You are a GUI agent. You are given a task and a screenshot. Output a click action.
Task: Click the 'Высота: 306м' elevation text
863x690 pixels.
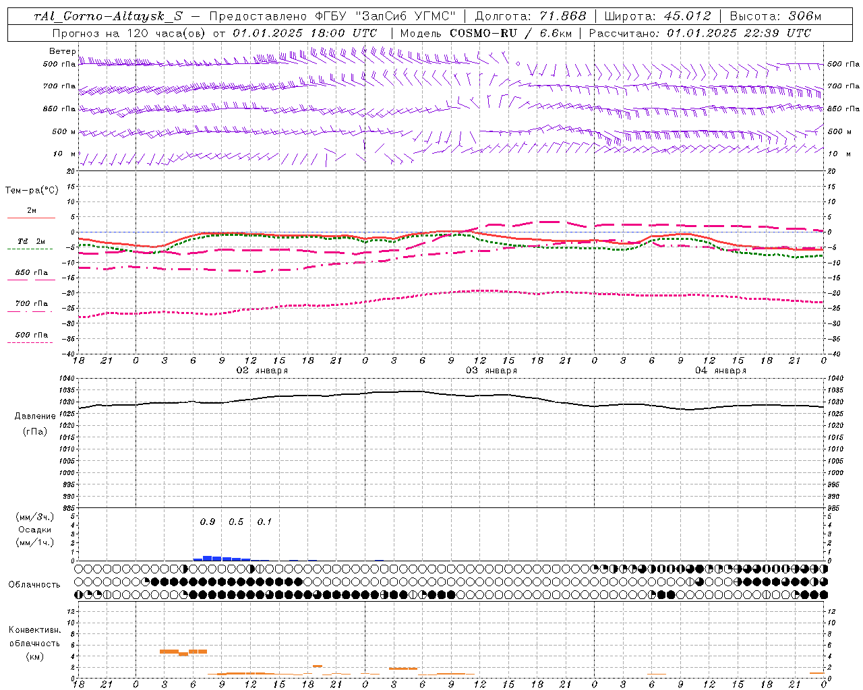click(775, 16)
